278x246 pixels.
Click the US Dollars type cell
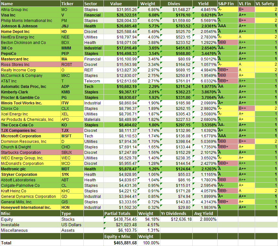pos(72,225)
